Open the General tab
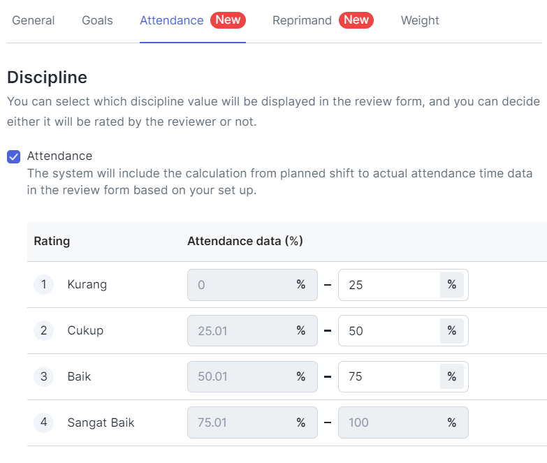Screen dimensions: 547x463 click(x=33, y=20)
